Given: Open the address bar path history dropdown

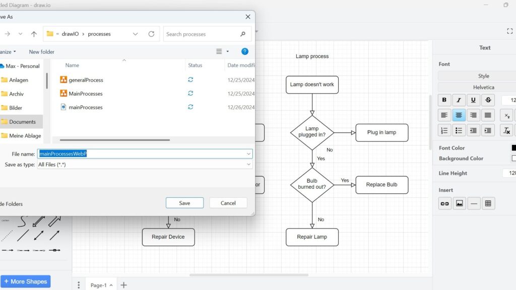Looking at the screenshot, I should (x=136, y=34).
